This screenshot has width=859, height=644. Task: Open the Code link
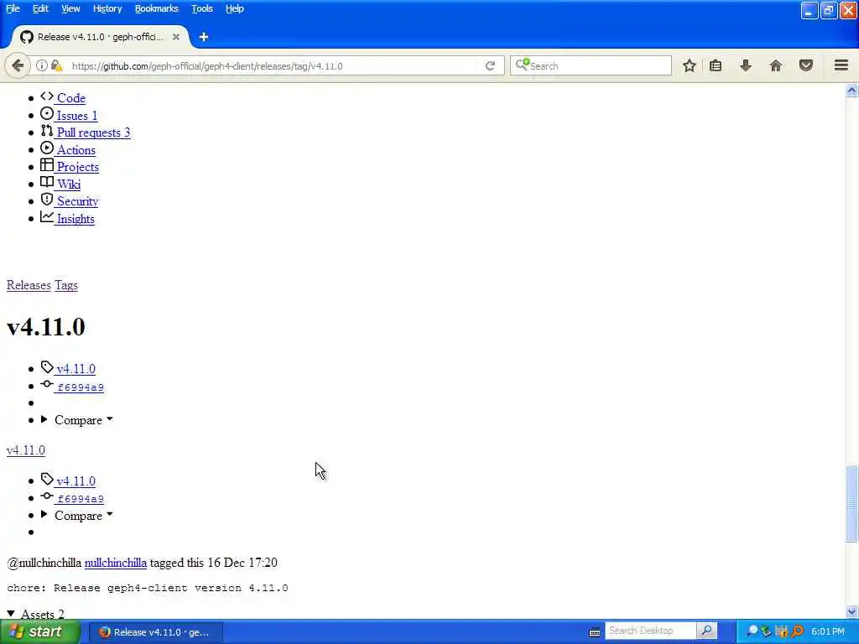click(71, 98)
